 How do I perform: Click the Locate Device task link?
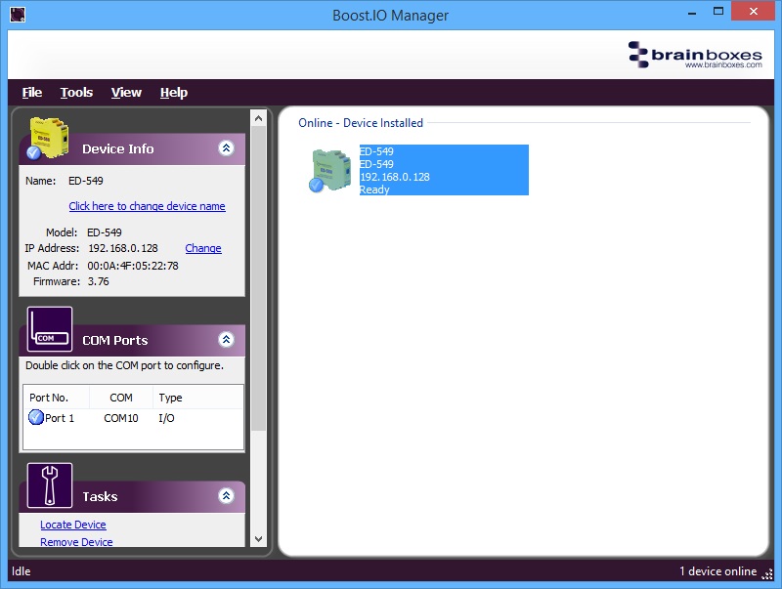coord(73,525)
